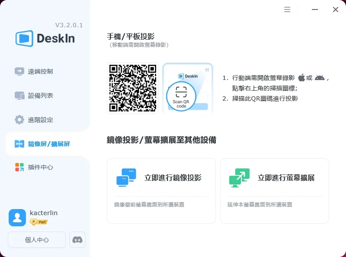Click the 個人中心 button
The width and height of the screenshot is (346, 257).
point(37,240)
